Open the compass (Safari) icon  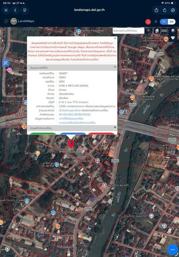click(173, 10)
